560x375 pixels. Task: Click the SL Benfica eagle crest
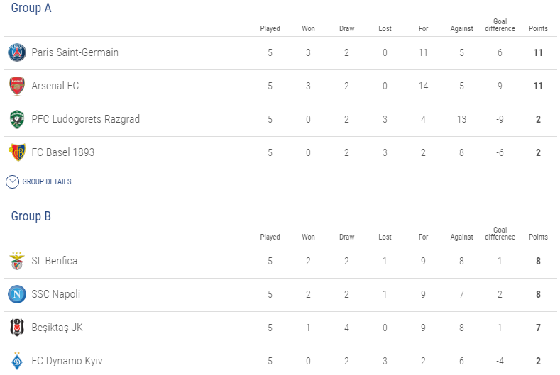(x=17, y=261)
